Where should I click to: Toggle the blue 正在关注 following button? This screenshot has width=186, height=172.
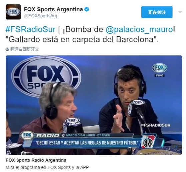click(x=157, y=12)
